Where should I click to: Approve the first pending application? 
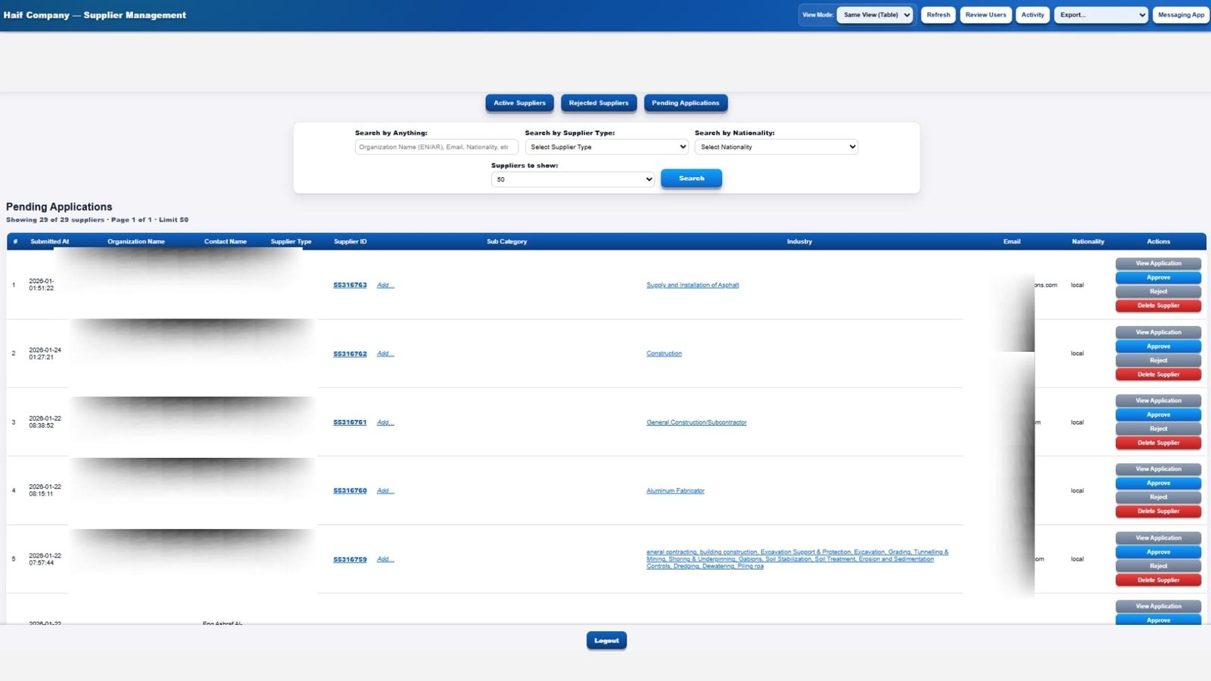(x=1158, y=278)
